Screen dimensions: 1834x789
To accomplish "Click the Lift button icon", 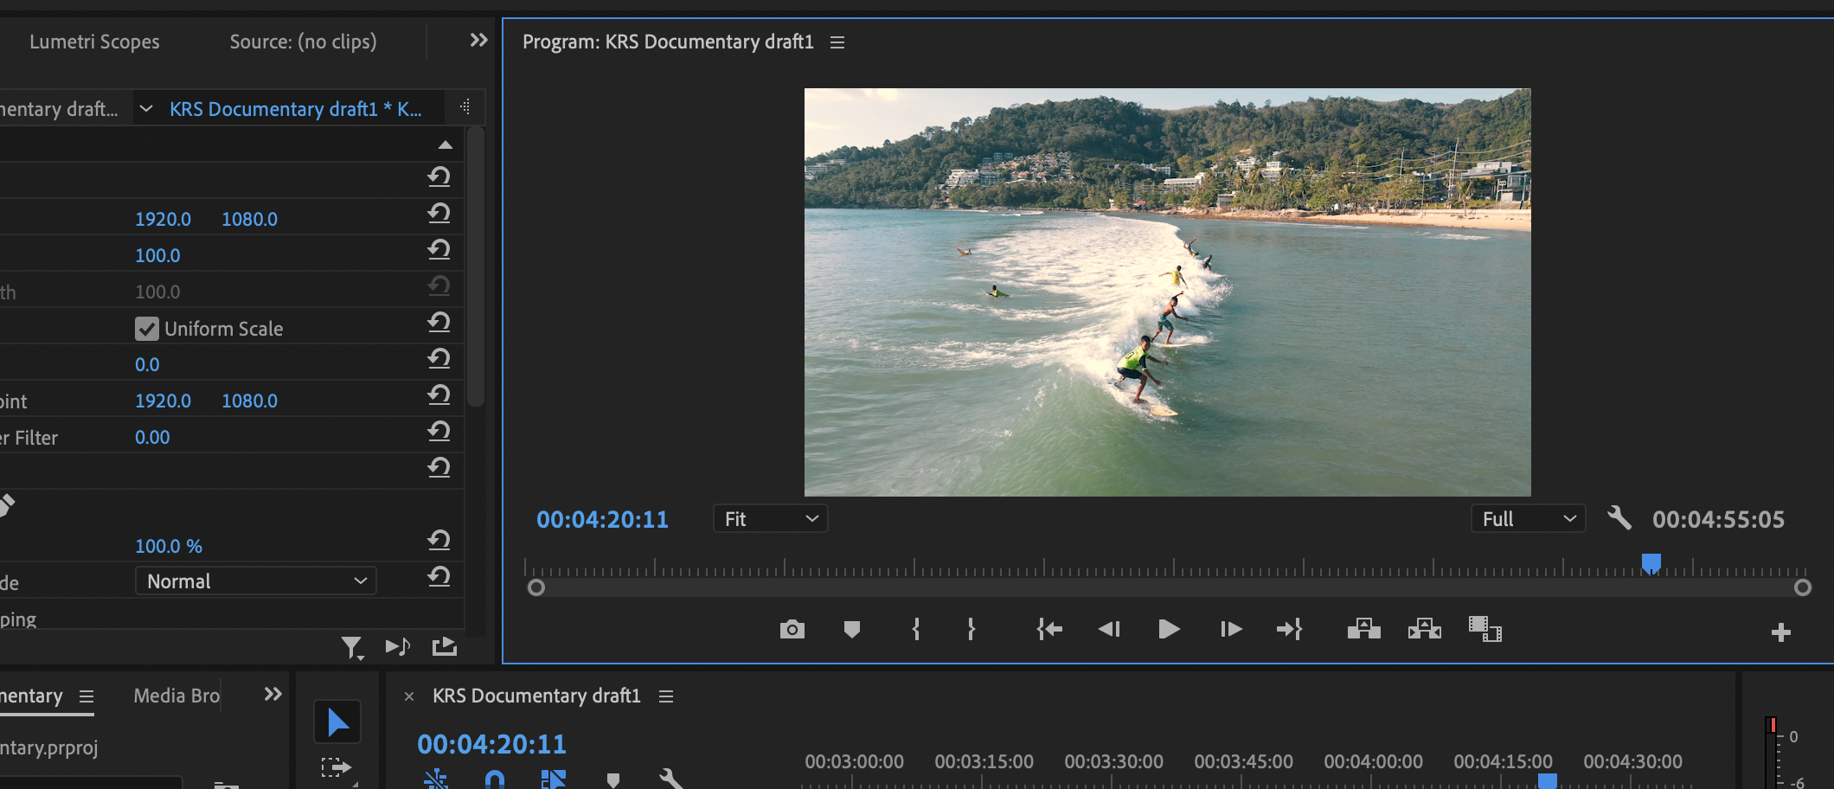I will click(1363, 629).
